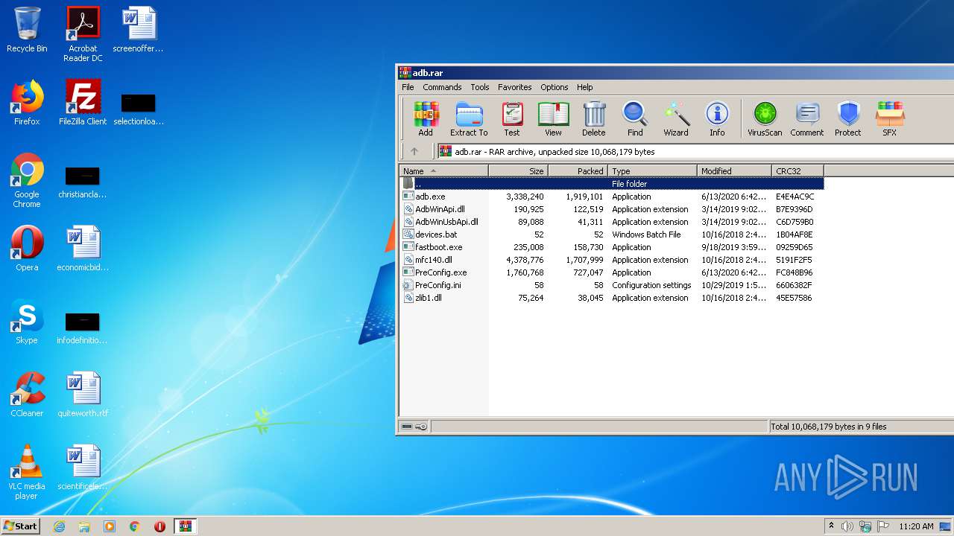954x536 pixels.
Task: Go up one folder level arrow
Action: pyautogui.click(x=414, y=151)
